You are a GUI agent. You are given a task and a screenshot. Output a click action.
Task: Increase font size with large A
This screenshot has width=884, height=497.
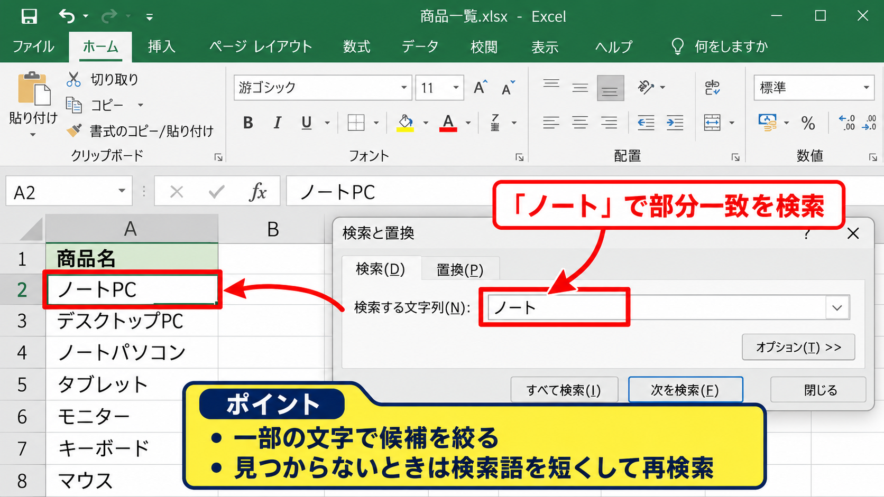click(x=480, y=87)
